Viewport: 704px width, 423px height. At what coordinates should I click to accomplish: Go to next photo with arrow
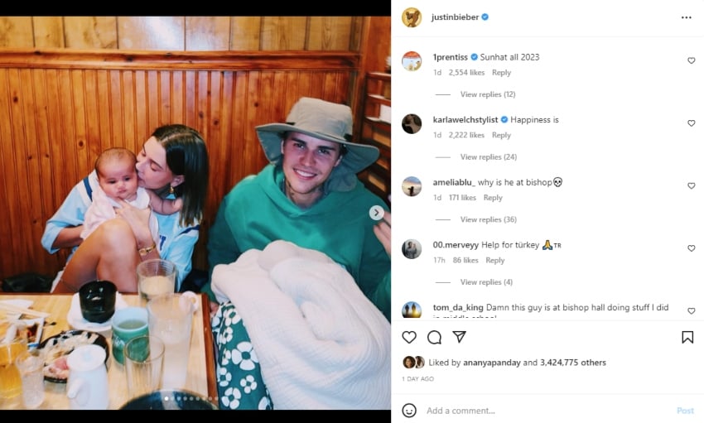pyautogui.click(x=376, y=213)
